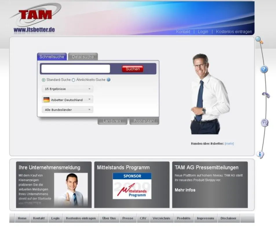276x231 pixels.
Task: Go to Home in footer menu
Action: pos(22,218)
